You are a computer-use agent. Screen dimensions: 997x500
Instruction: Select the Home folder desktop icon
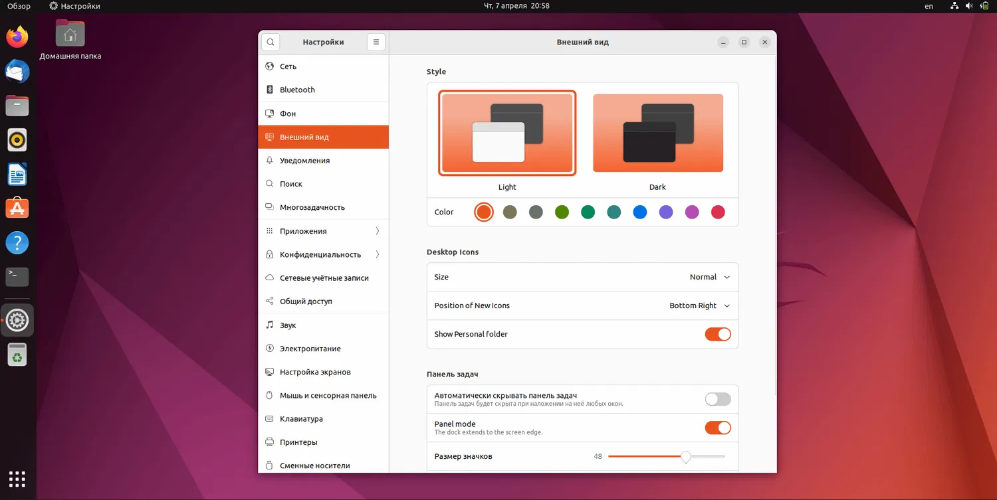tap(70, 40)
